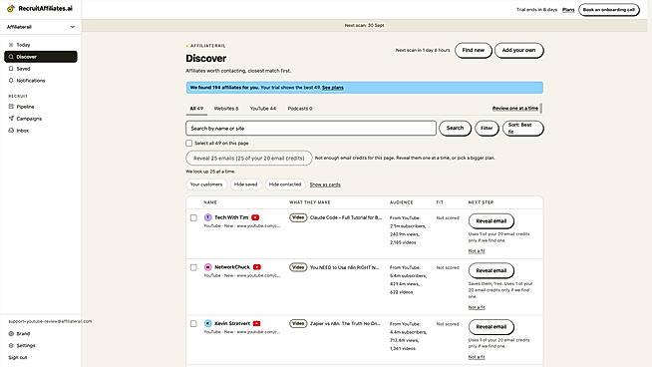Click the Find new button
The width and height of the screenshot is (652, 367).
474,50
